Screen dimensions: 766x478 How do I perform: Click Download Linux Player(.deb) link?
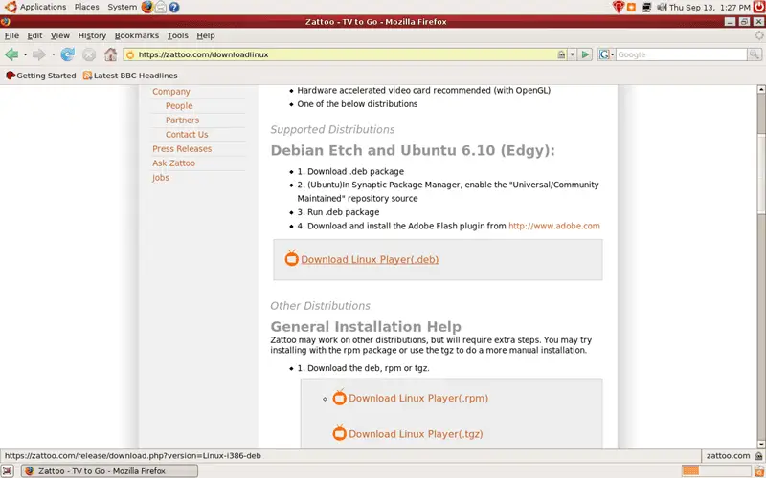[370, 259]
